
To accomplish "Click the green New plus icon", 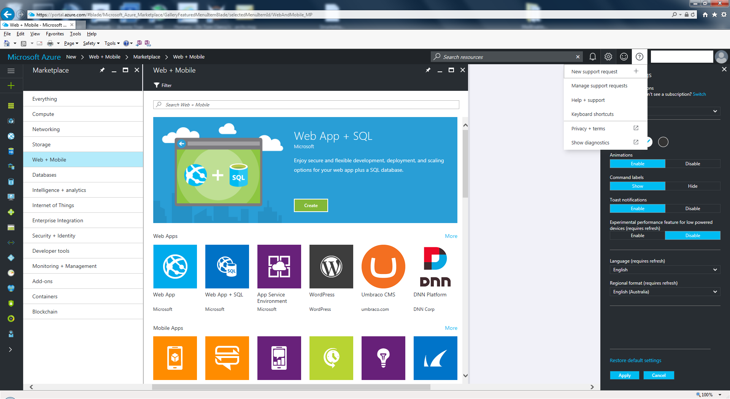I will pyautogui.click(x=11, y=85).
